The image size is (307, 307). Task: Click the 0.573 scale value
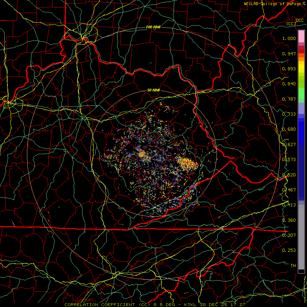click(289, 160)
